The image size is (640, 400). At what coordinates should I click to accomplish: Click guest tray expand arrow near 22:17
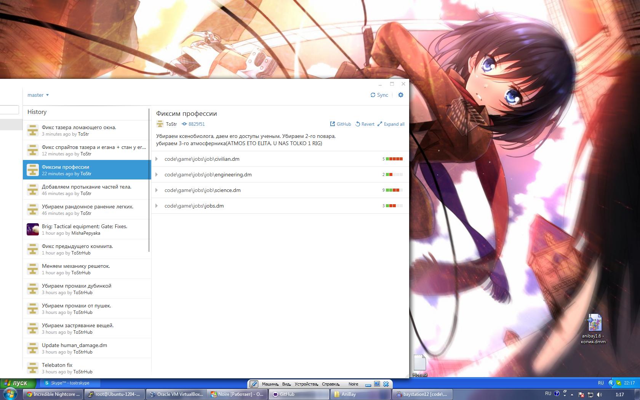611,383
